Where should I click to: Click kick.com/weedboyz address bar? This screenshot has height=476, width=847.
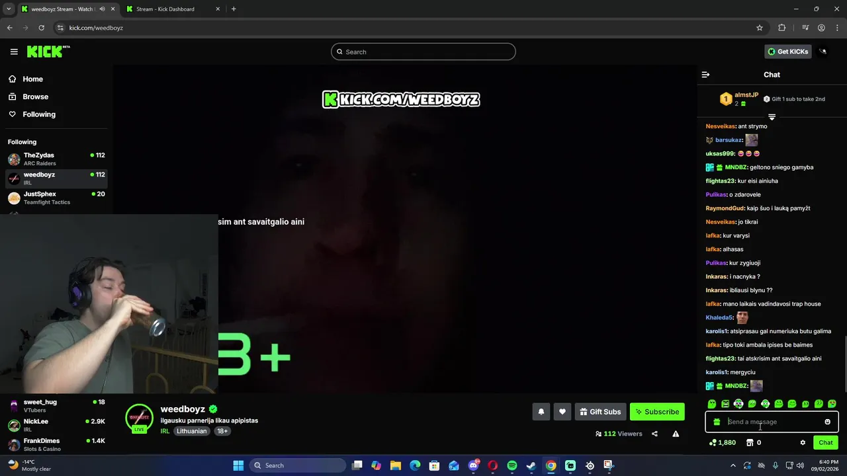[x=96, y=28]
